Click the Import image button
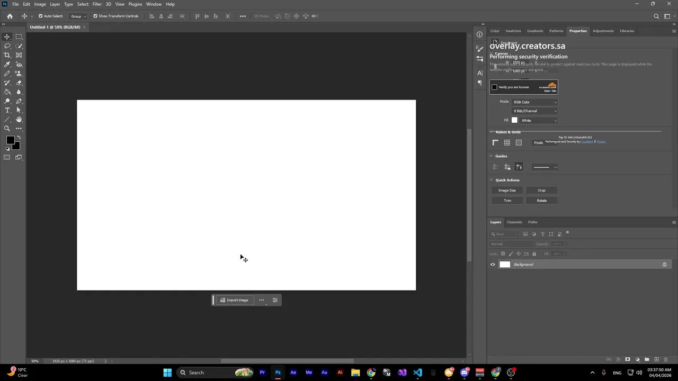 234,300
